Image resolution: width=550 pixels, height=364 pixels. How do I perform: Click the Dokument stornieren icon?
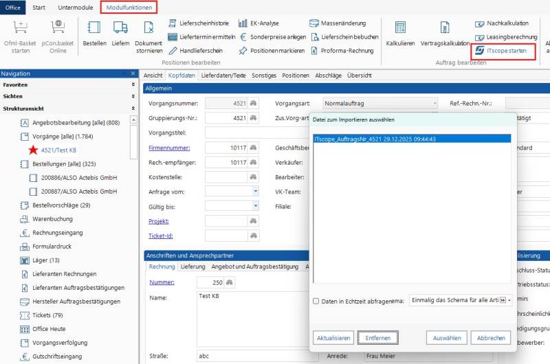tap(148, 27)
